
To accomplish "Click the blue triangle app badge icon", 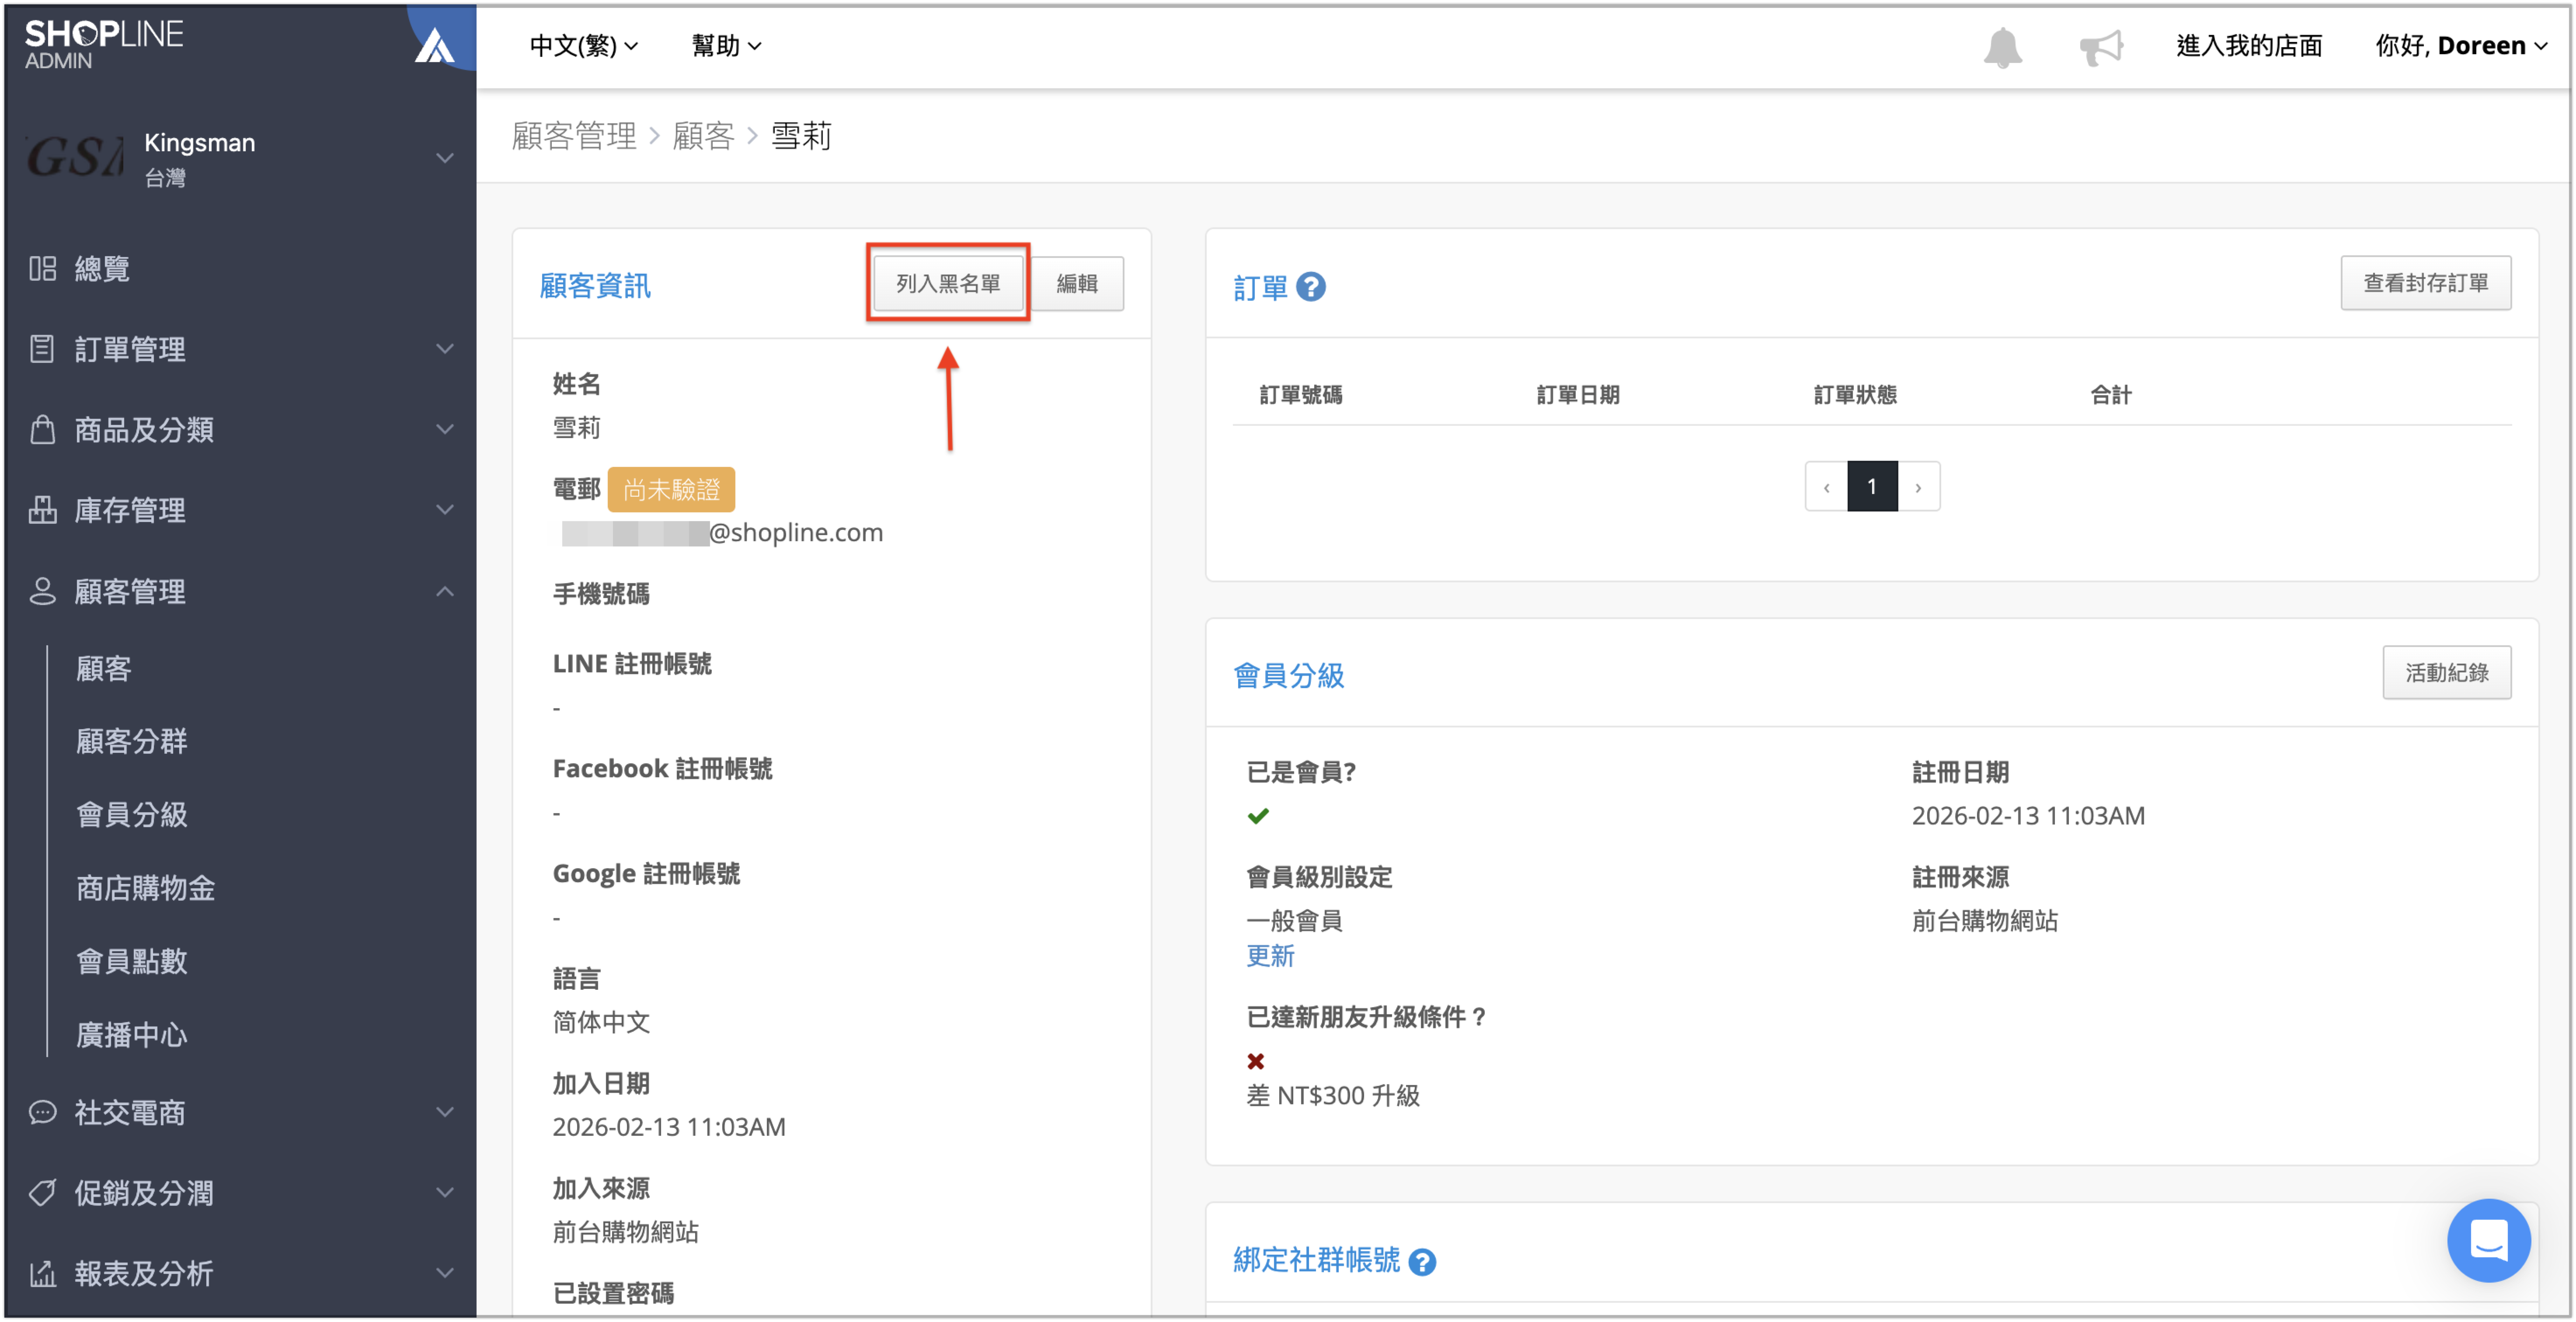I will click(x=435, y=44).
